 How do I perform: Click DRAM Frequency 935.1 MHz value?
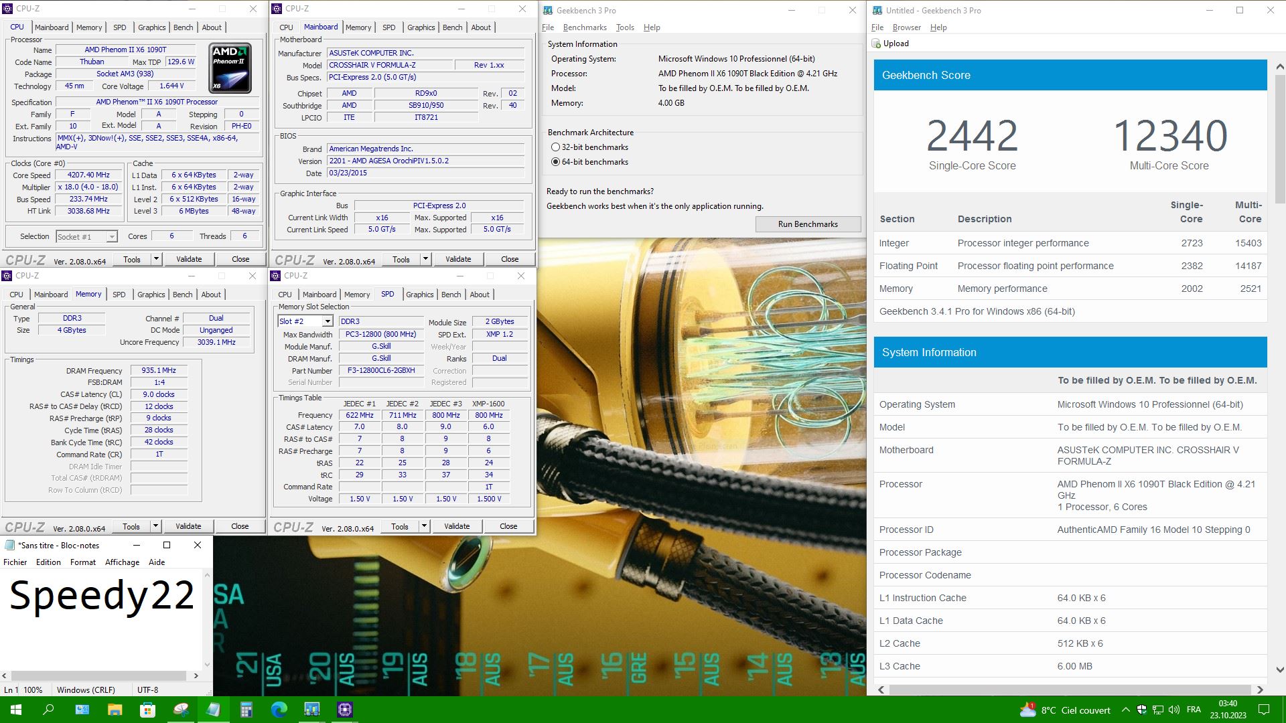(159, 370)
